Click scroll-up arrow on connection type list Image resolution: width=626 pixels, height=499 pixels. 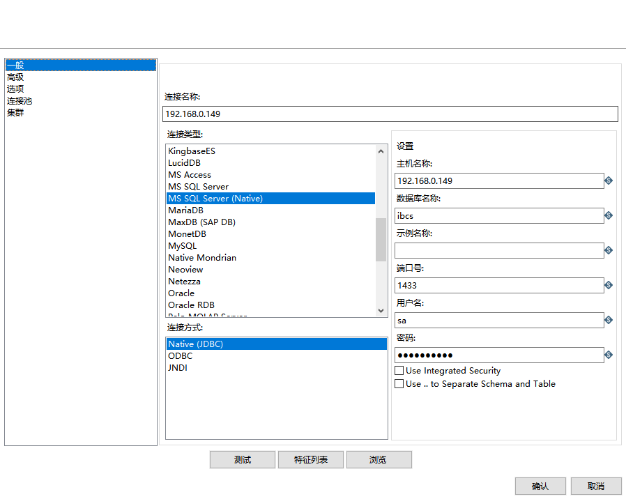click(x=381, y=150)
